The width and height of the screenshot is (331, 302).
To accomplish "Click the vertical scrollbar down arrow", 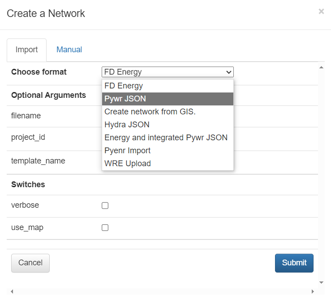I will 321,282.
